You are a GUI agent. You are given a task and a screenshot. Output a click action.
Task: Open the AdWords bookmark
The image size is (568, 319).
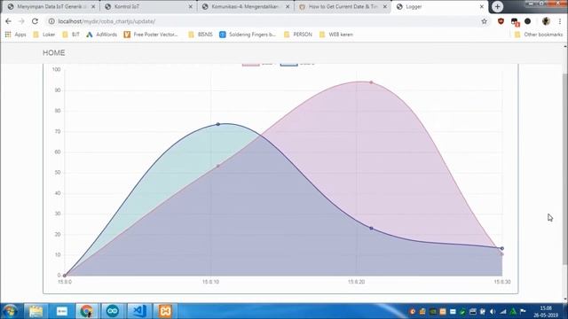101,35
